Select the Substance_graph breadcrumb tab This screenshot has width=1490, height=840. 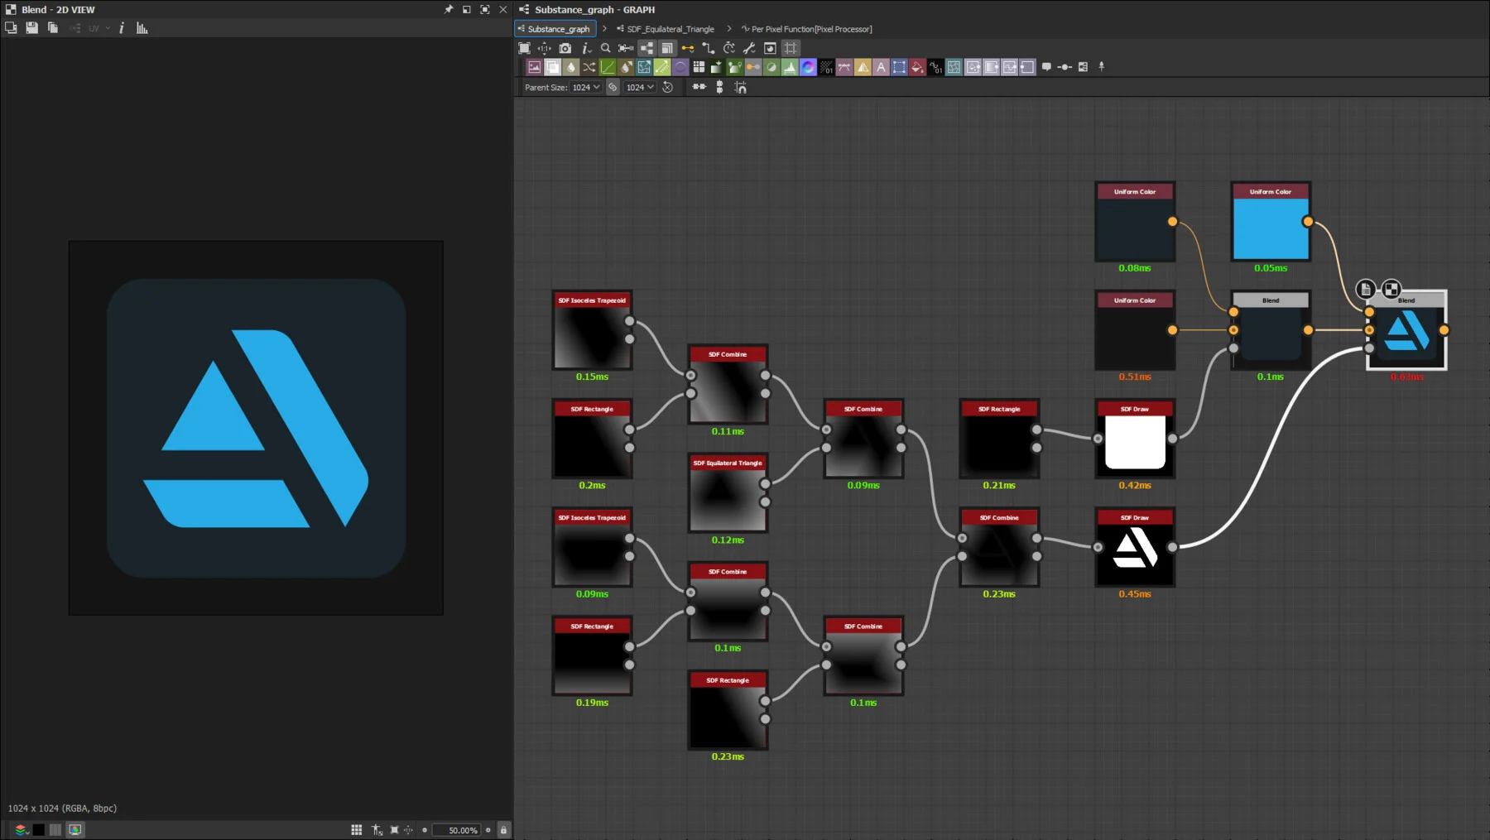point(555,29)
